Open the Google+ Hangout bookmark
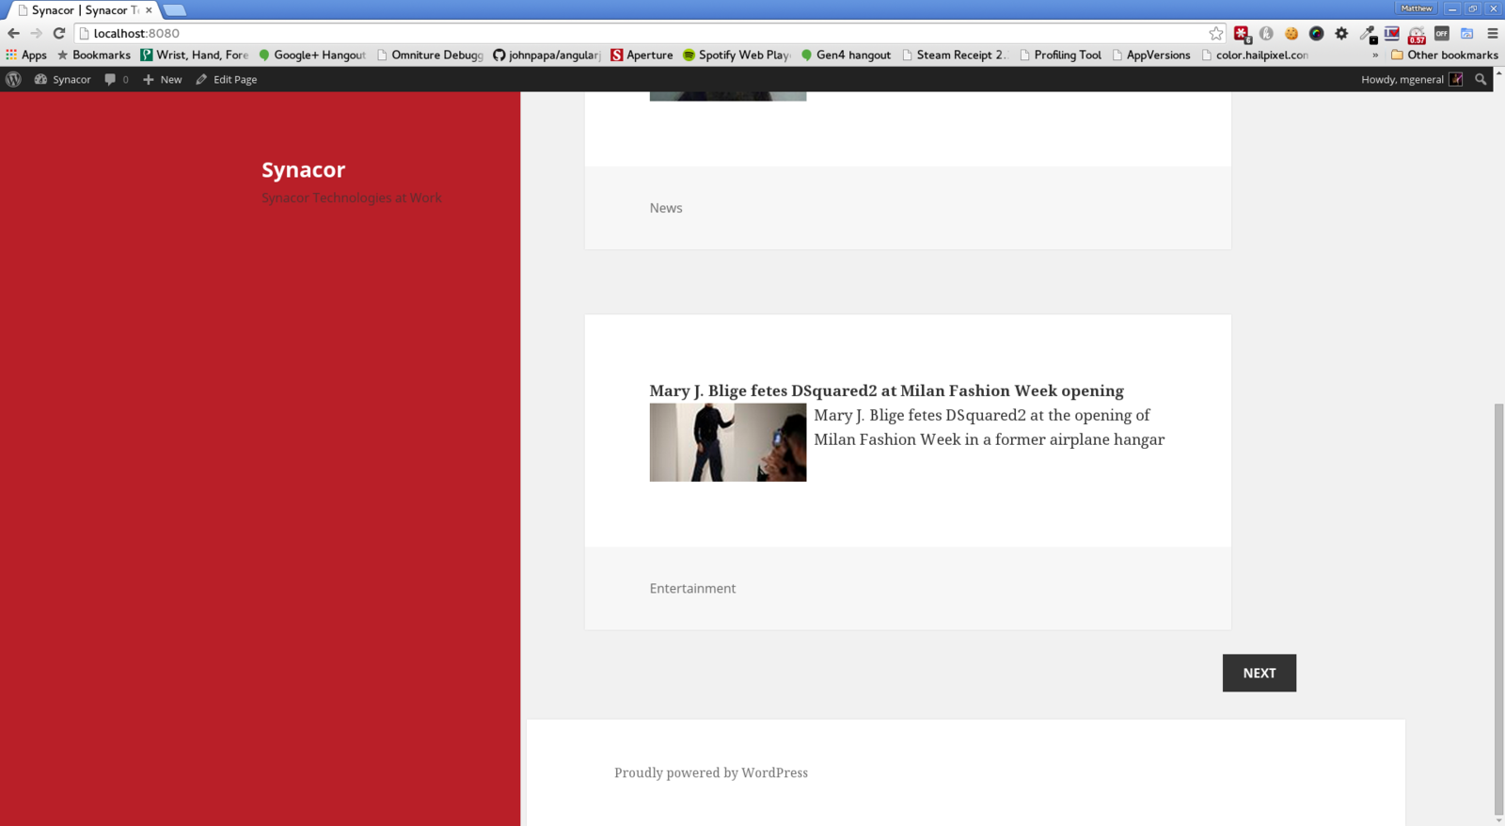Viewport: 1505px width, 826px height. coord(312,55)
